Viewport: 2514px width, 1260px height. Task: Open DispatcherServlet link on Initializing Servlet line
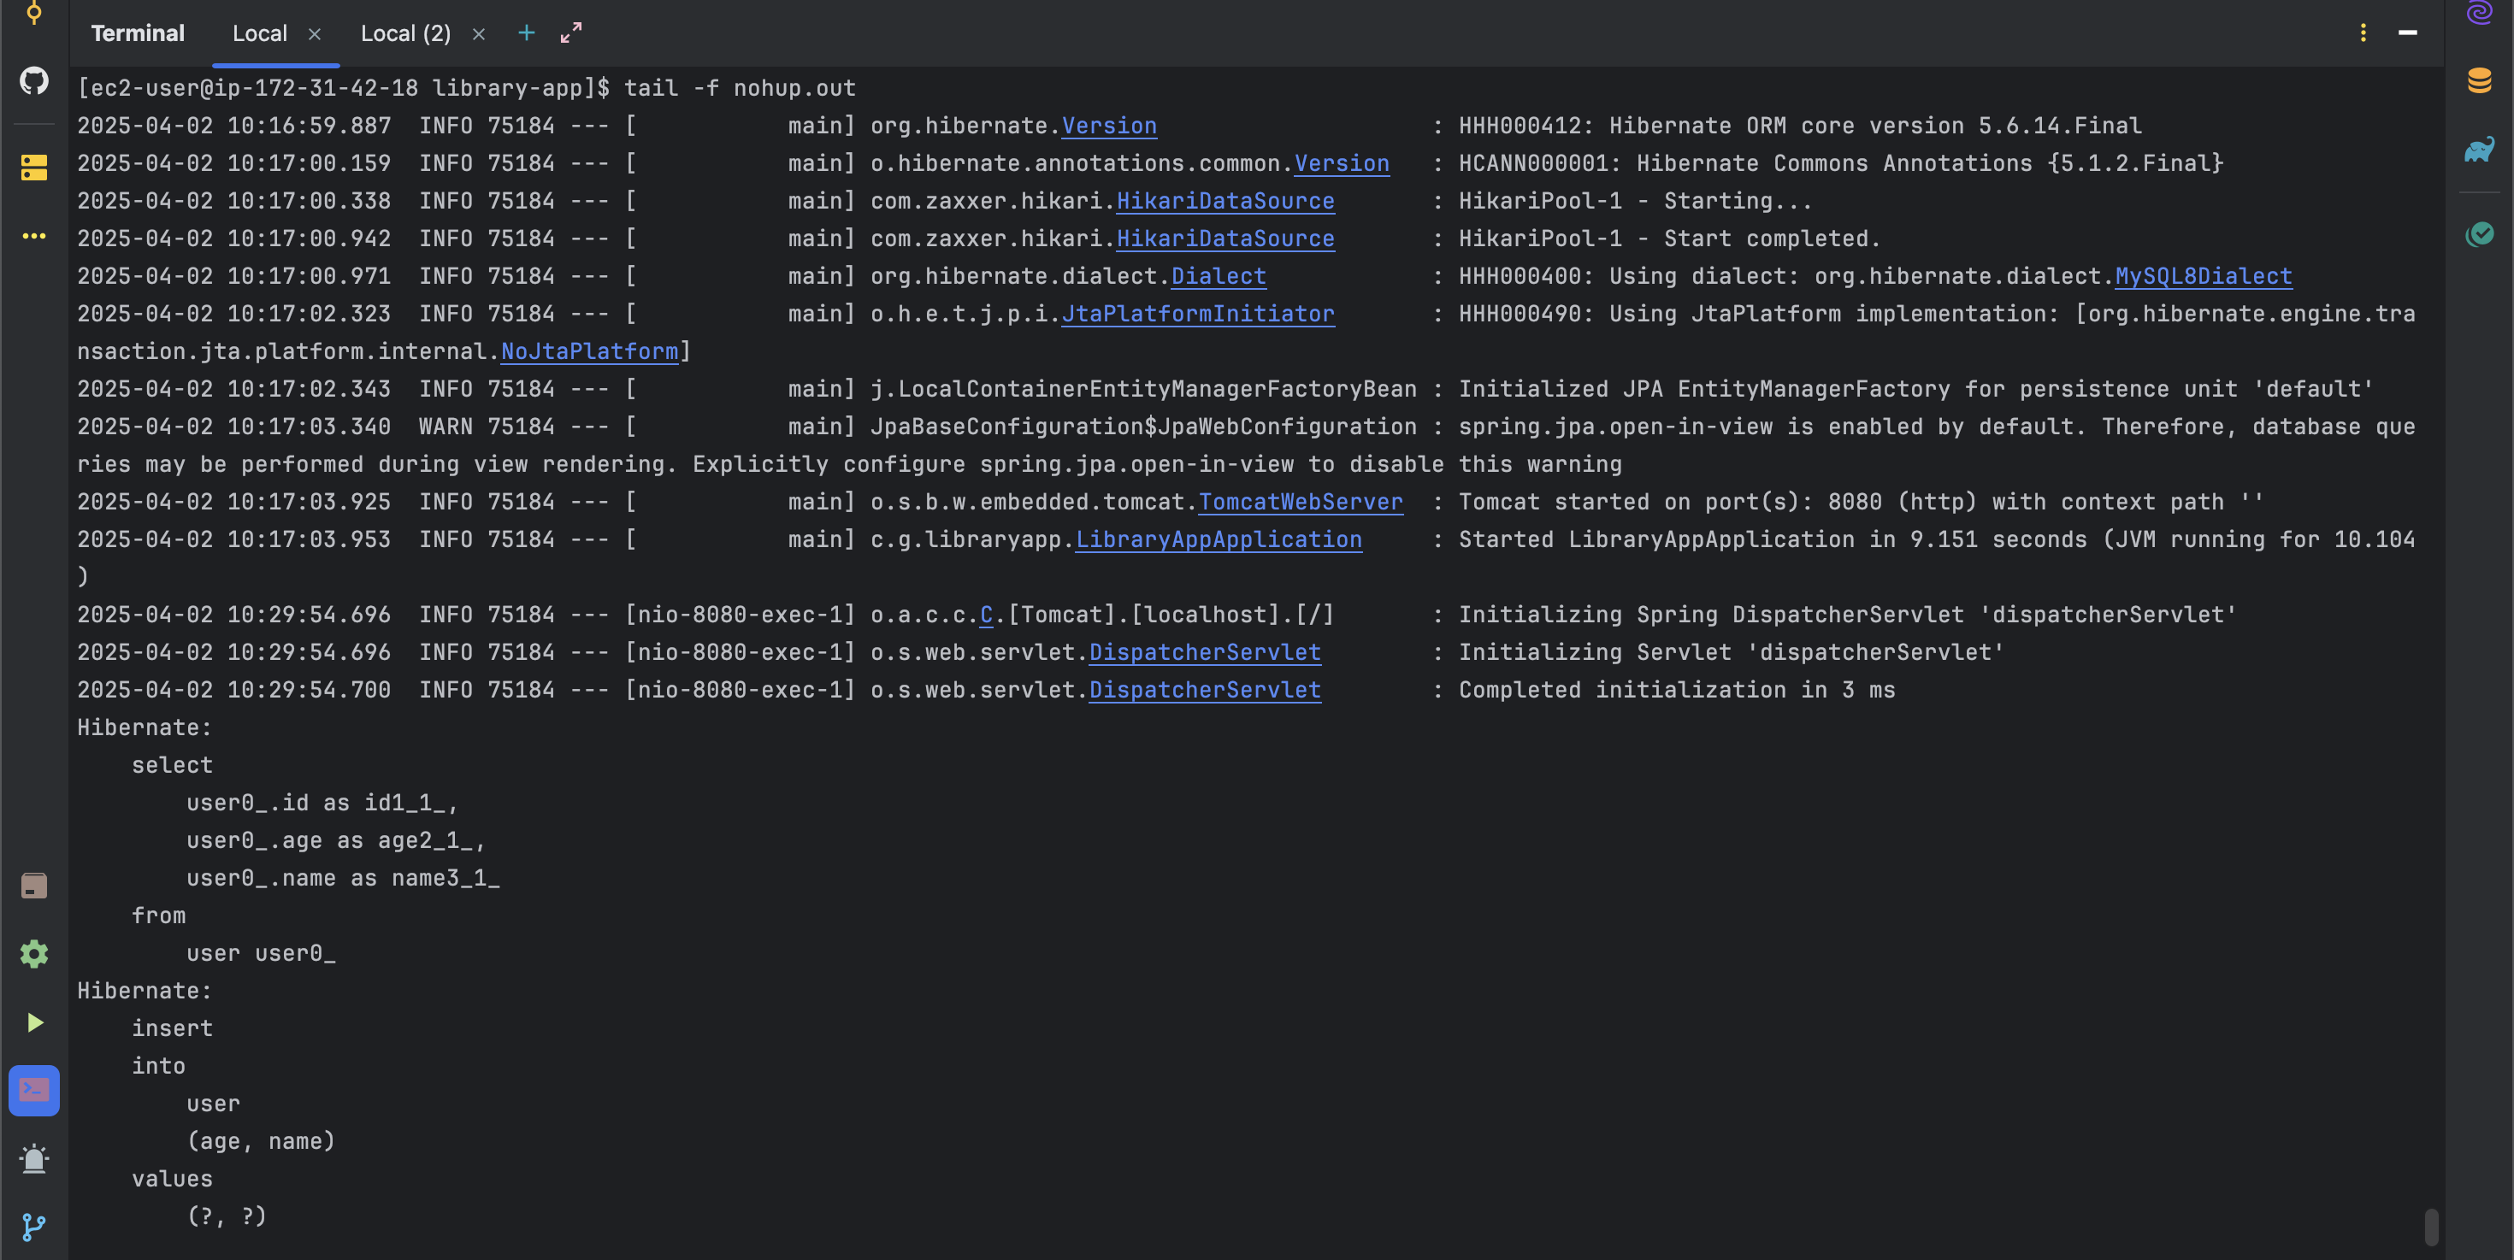1204,652
